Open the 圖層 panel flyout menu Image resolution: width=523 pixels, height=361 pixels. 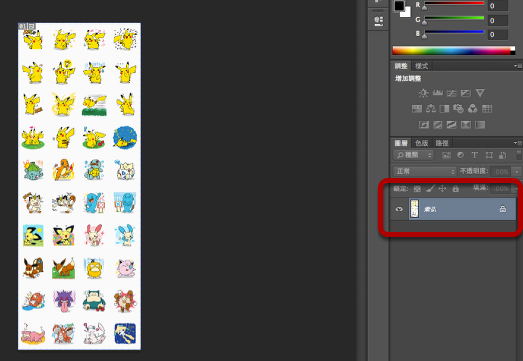517,143
